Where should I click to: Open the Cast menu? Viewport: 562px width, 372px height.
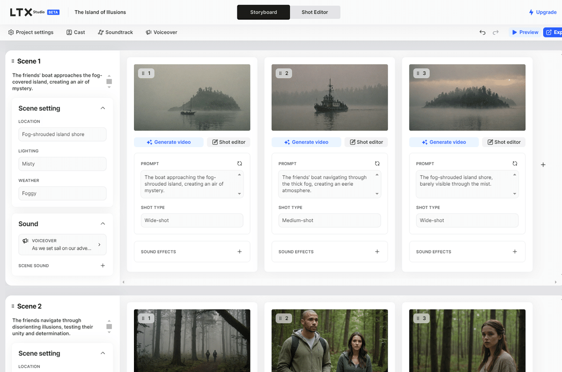point(76,32)
